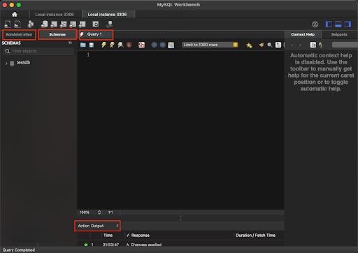The image size is (358, 253).
Task: Select the active Local instance 3306 tab
Action: click(108, 15)
